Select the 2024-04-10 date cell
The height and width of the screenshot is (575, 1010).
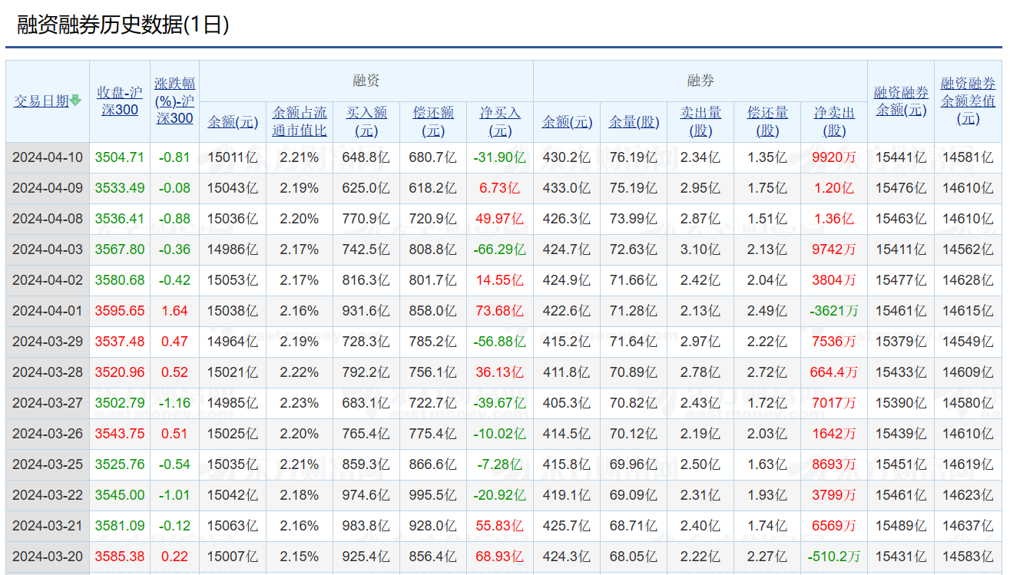[48, 157]
